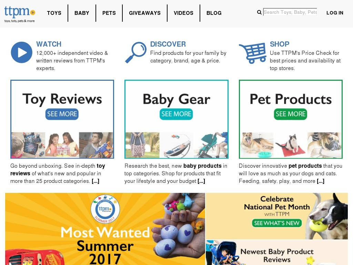Click the Shop shopping cart icon

click(x=253, y=53)
